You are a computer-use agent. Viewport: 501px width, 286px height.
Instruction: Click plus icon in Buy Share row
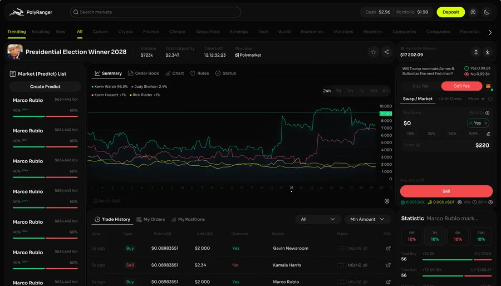point(487,113)
